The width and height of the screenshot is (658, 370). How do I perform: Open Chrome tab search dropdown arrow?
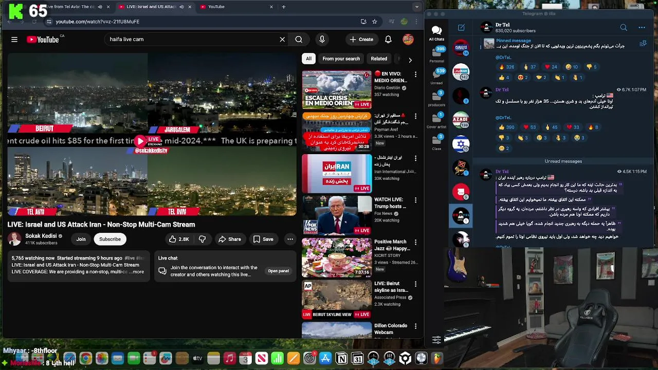(417, 7)
